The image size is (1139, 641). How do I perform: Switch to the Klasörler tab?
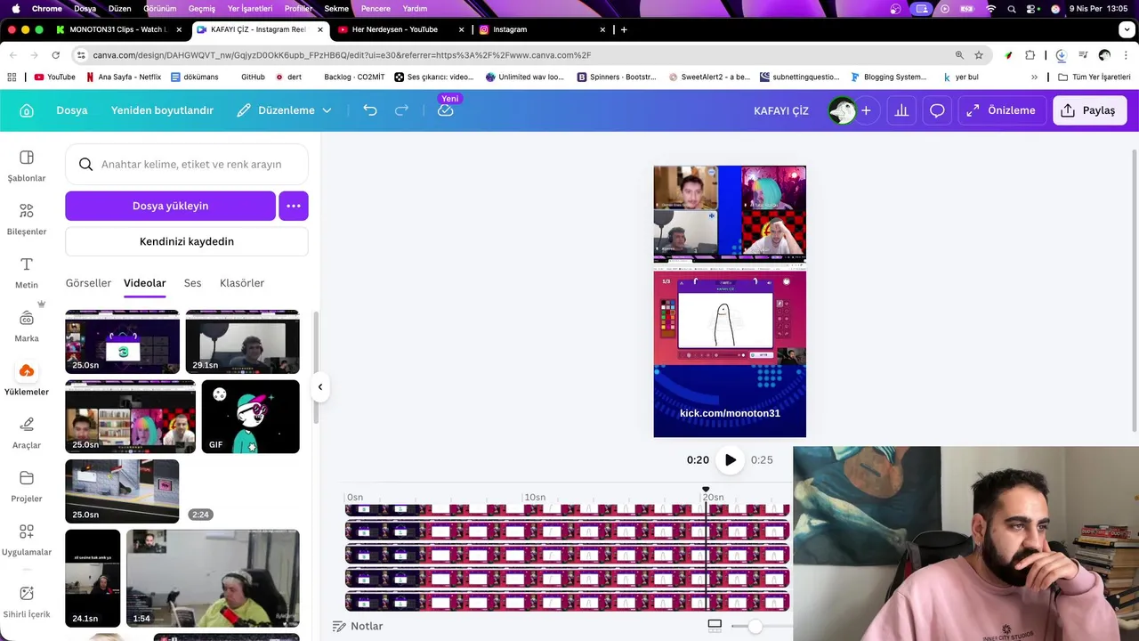point(242,283)
